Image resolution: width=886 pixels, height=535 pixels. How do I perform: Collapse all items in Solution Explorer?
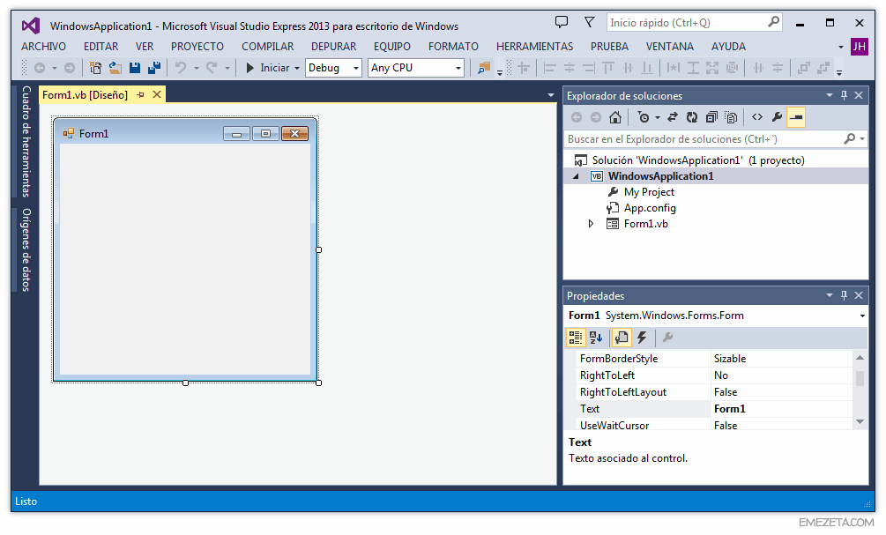click(x=711, y=117)
